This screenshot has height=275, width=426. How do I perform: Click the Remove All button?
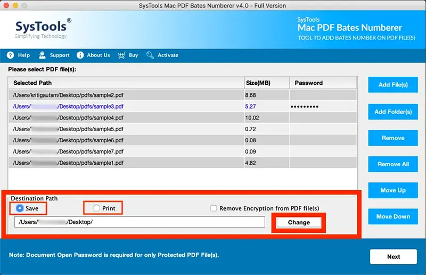coord(393,164)
